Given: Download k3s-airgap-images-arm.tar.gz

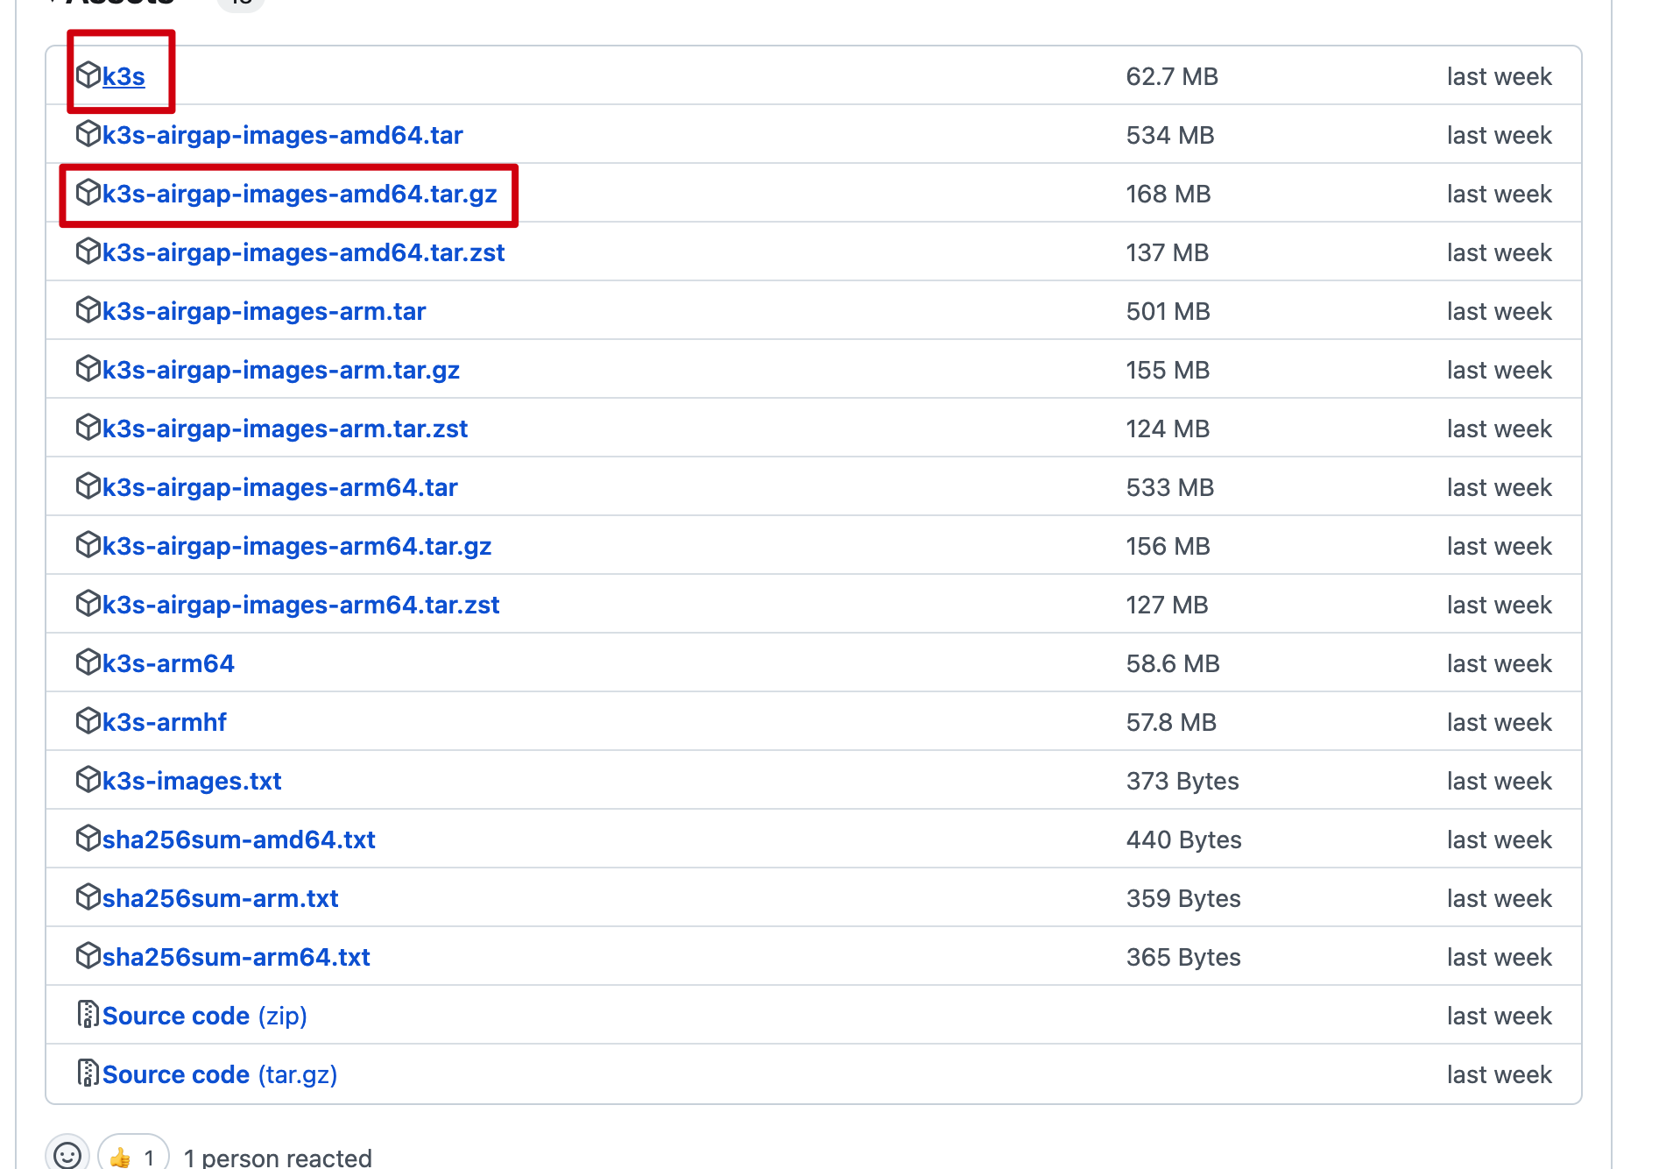Looking at the screenshot, I should (x=281, y=370).
